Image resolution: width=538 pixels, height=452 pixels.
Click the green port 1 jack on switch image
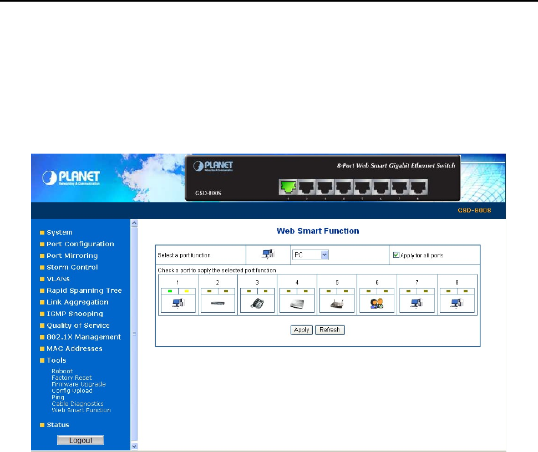coord(288,187)
